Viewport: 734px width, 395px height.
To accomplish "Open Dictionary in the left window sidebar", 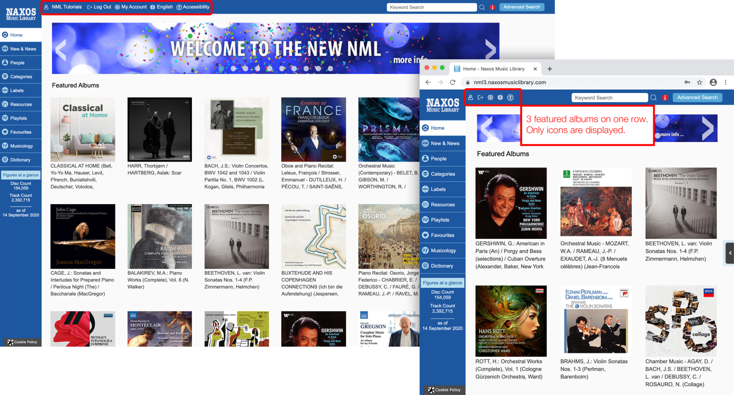I will tap(21, 160).
